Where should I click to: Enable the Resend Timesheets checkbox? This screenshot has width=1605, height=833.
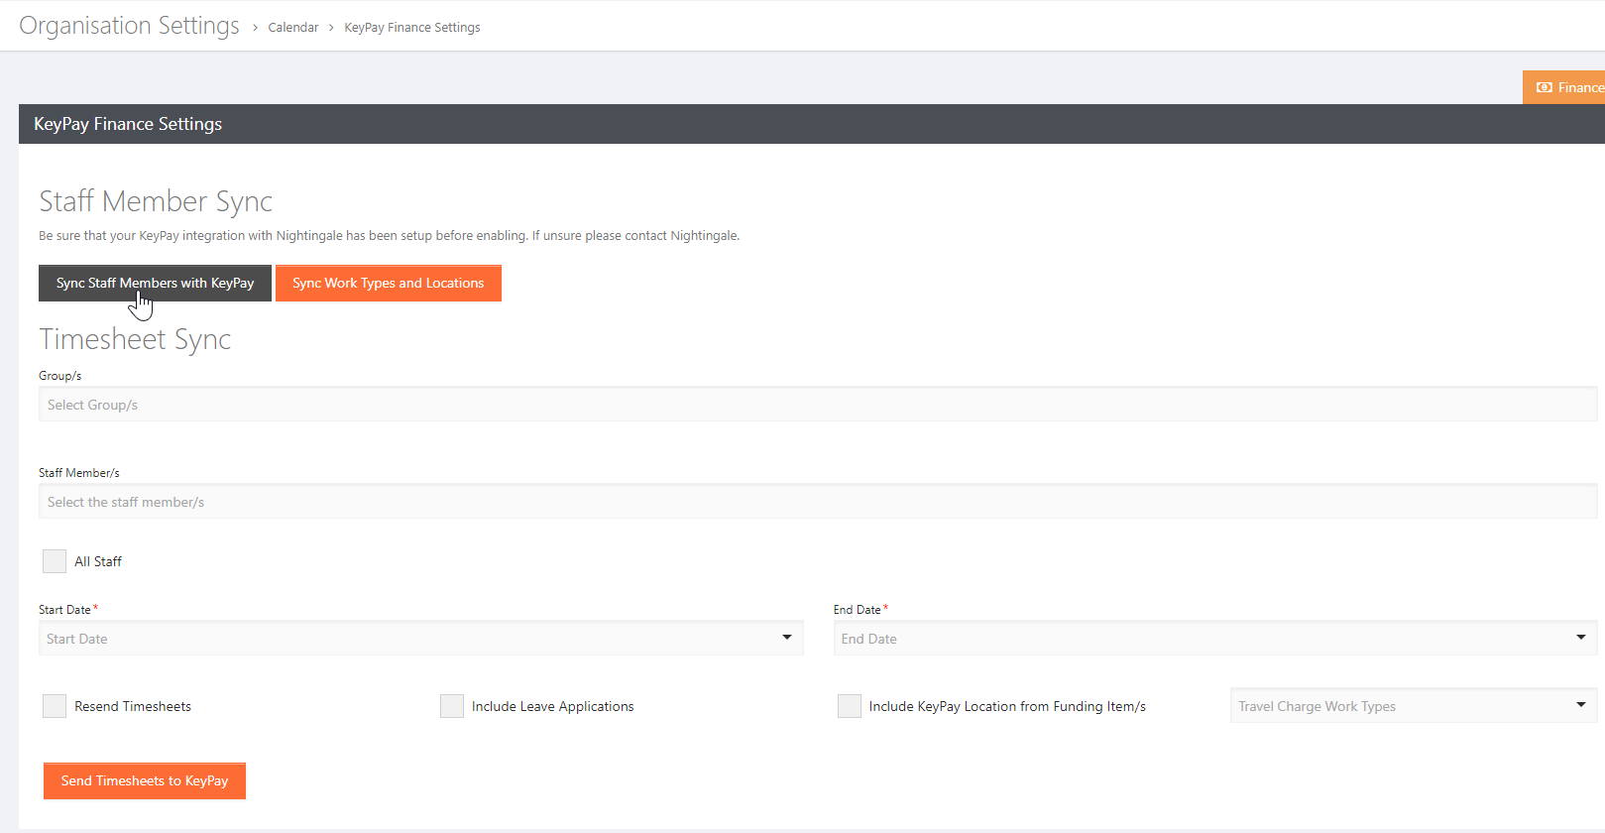tap(55, 706)
